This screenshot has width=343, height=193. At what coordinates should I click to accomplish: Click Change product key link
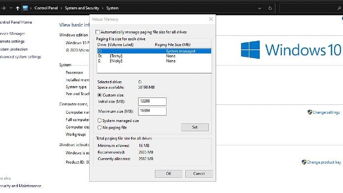coord(324,162)
